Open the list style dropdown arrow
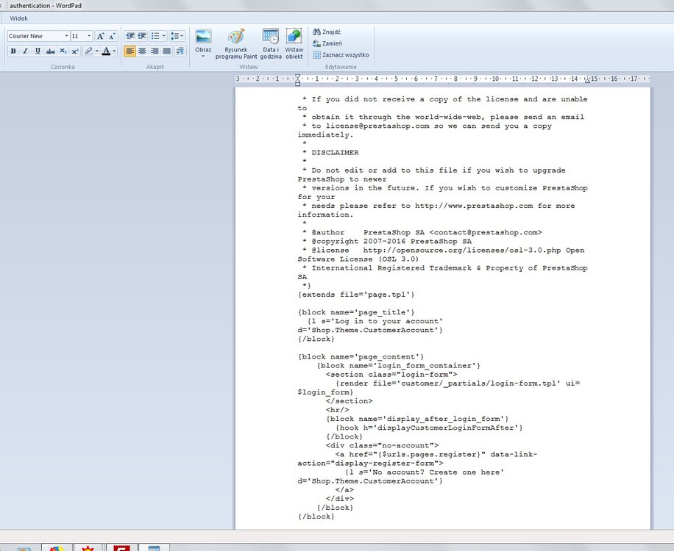The width and height of the screenshot is (674, 551). point(164,35)
